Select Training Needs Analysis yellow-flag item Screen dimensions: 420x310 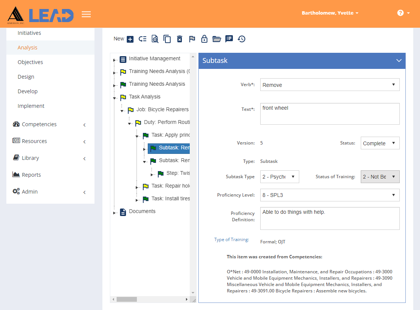click(x=159, y=72)
